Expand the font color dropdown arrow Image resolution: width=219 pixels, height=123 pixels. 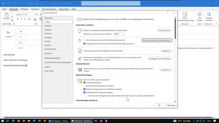point(38,19)
